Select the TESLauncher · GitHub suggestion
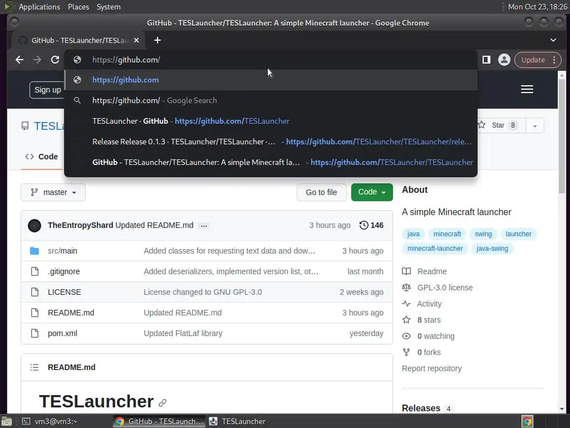 271,121
